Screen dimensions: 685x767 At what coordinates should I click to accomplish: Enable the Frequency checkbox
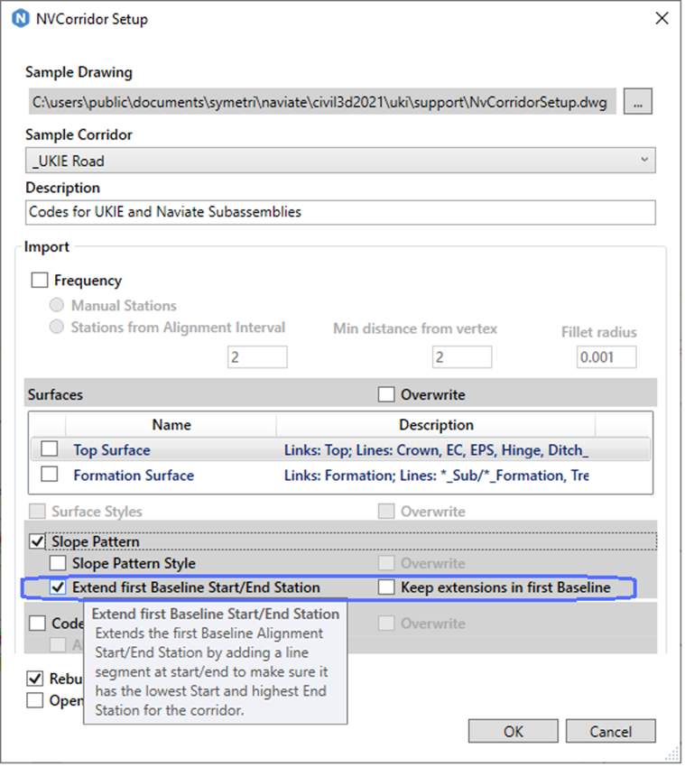[x=40, y=281]
